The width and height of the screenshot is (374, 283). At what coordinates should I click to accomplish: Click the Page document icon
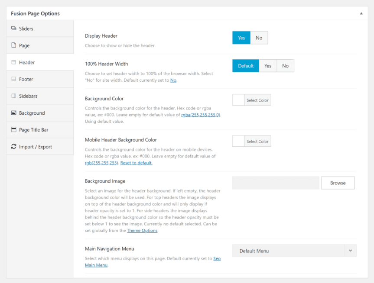point(14,45)
